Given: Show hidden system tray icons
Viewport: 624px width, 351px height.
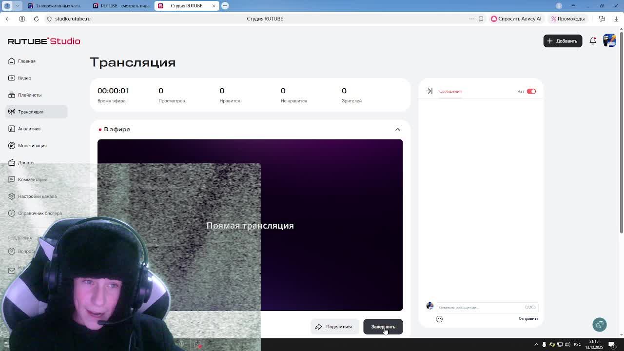Looking at the screenshot, I should 536,345.
